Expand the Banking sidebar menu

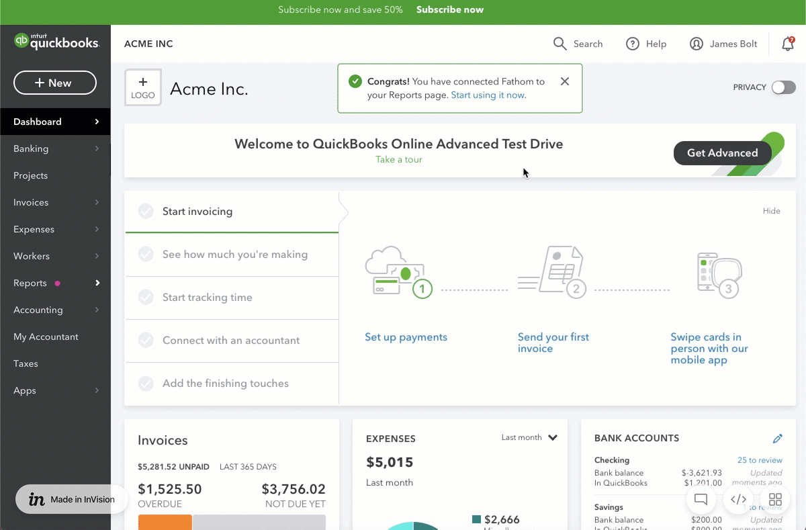(x=55, y=148)
